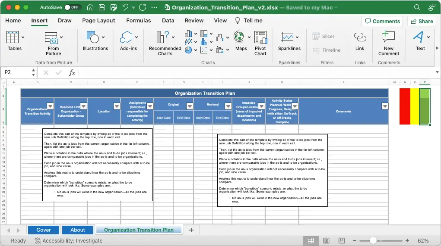Insert Tables icon

pos(13,37)
